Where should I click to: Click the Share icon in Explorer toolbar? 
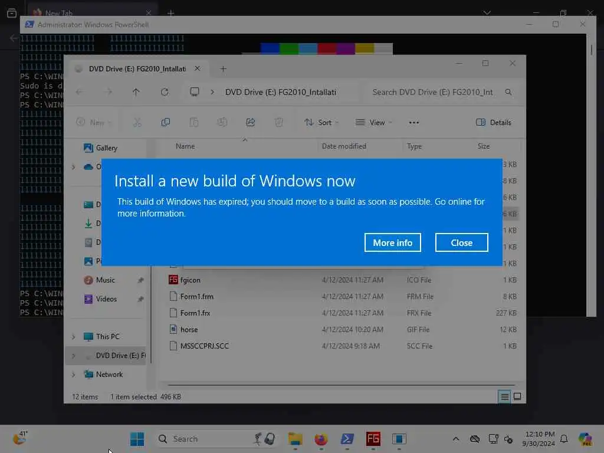coord(250,123)
